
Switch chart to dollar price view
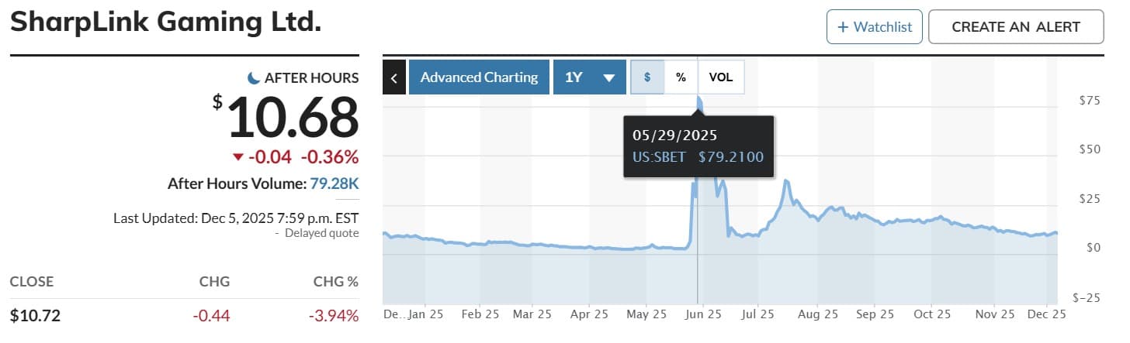pyautogui.click(x=647, y=77)
